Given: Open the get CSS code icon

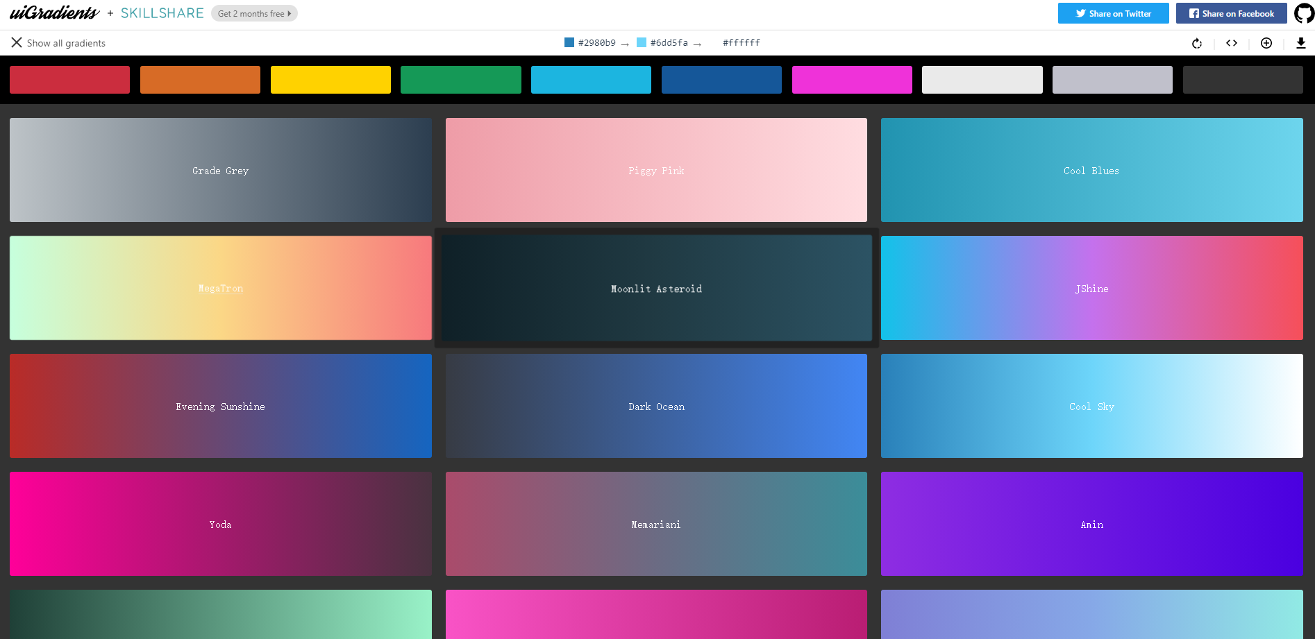Looking at the screenshot, I should coord(1232,43).
